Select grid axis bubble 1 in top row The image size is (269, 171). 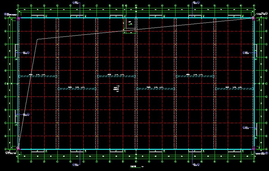18,5
